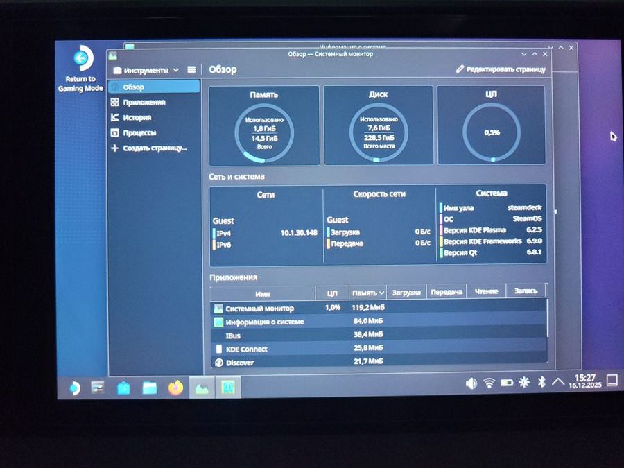Click Редактировать страницу button
The width and height of the screenshot is (624, 468).
501,69
